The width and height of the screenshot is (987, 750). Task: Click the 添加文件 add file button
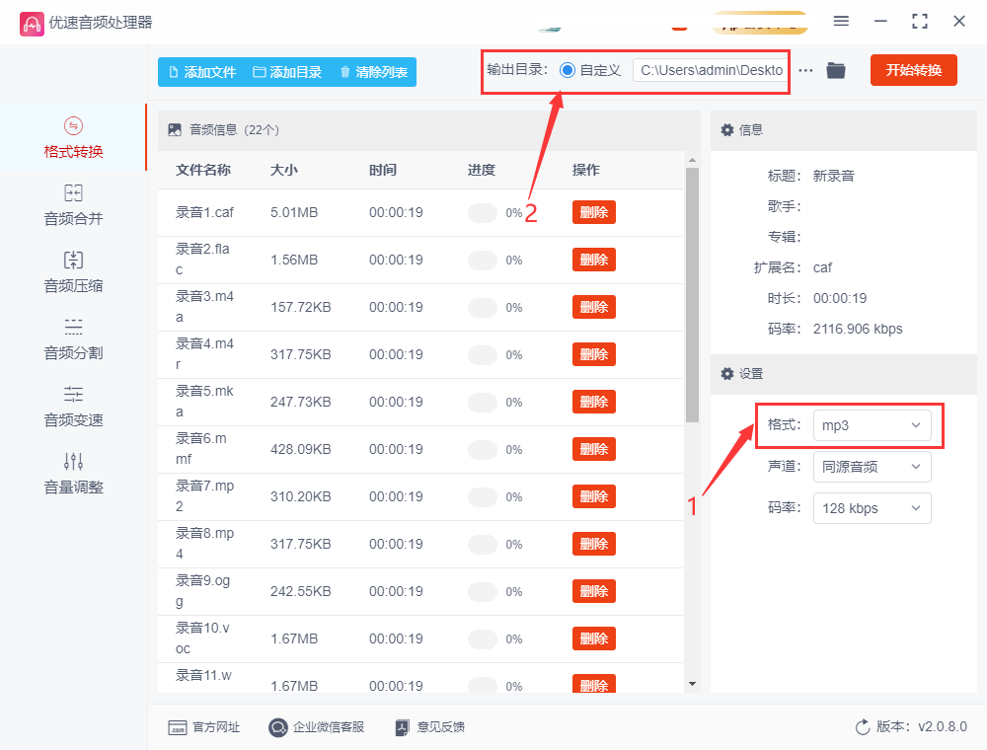(202, 72)
